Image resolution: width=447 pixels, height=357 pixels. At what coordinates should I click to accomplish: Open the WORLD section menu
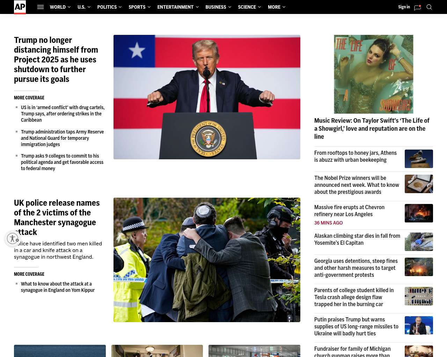[58, 7]
